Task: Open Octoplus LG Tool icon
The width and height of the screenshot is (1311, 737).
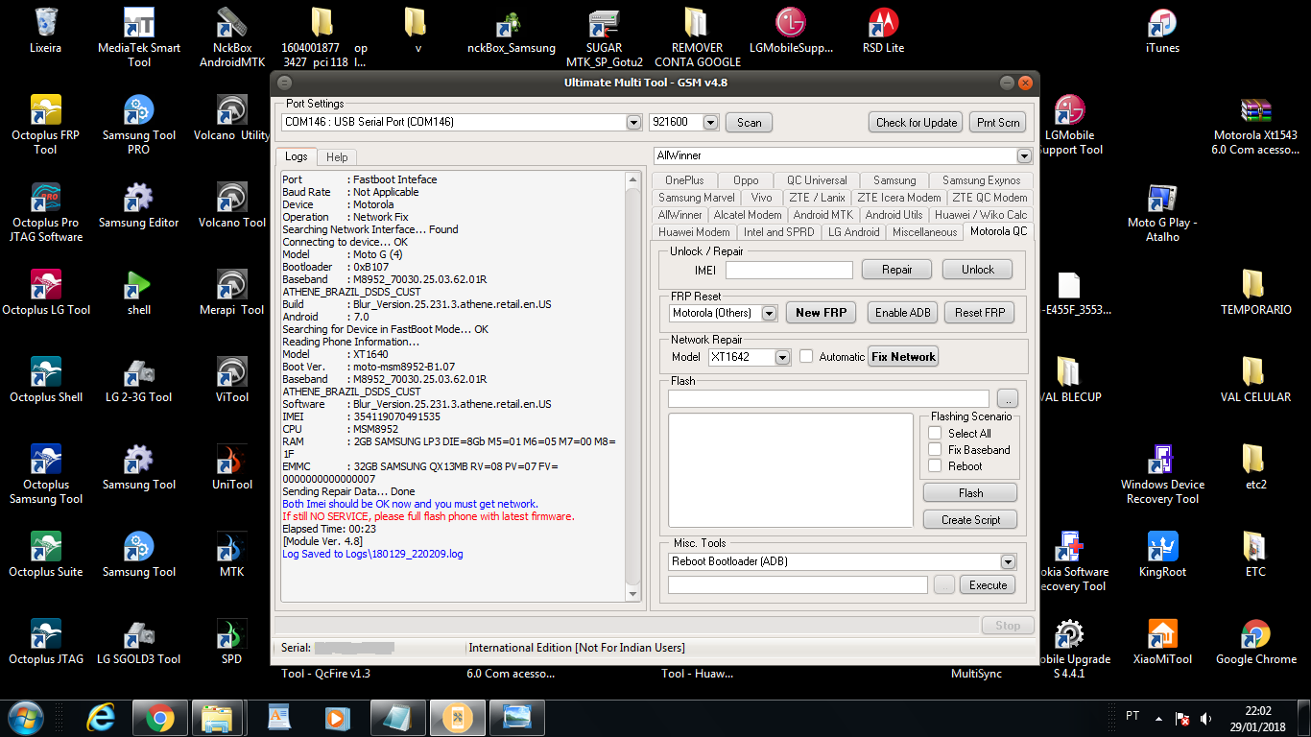Action: click(45, 293)
